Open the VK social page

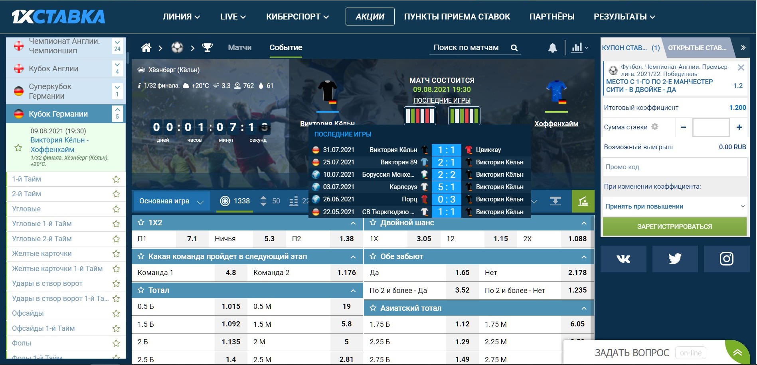pos(623,259)
